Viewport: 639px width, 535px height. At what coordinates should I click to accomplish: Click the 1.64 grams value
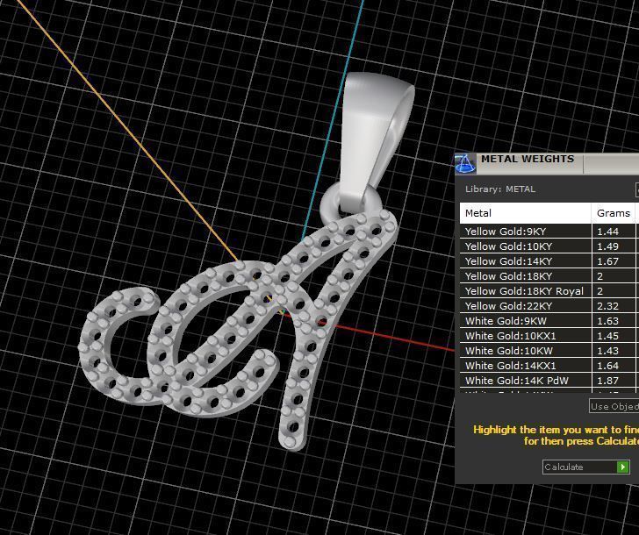[607, 366]
